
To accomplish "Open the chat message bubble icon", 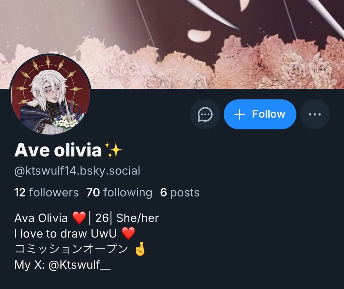I will pos(205,114).
